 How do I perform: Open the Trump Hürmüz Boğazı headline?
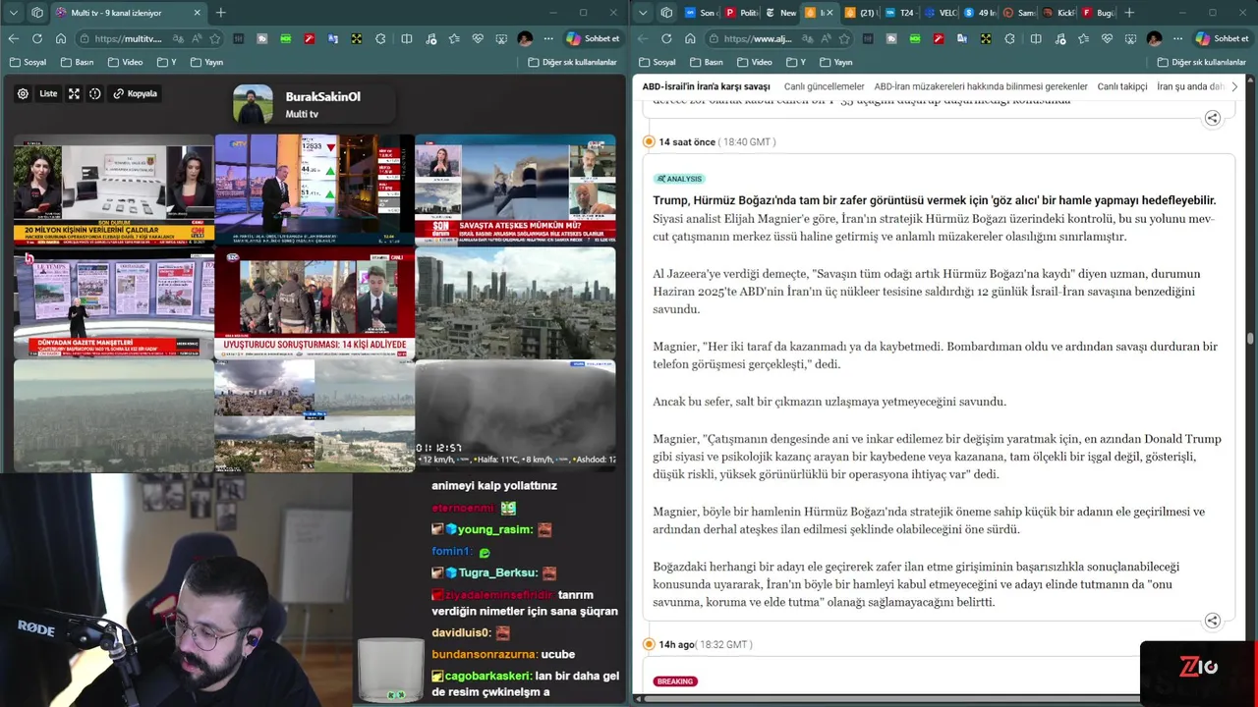pyautogui.click(x=935, y=200)
